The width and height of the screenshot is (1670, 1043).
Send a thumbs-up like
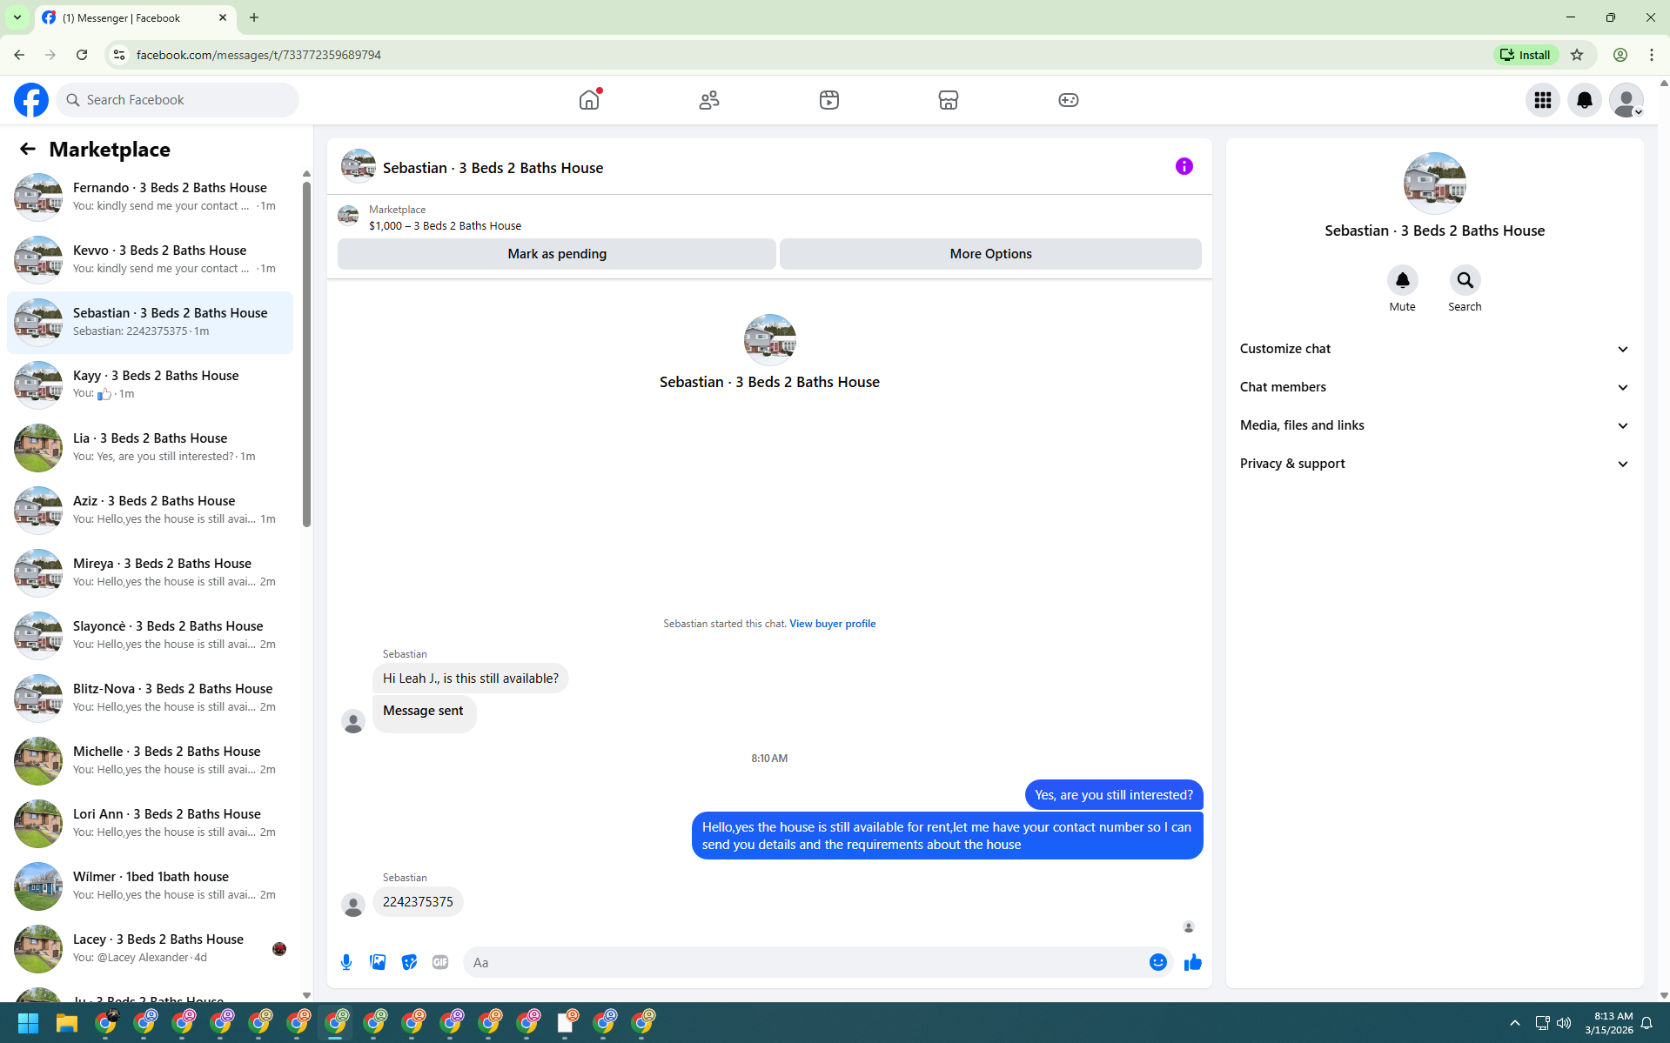click(1193, 962)
